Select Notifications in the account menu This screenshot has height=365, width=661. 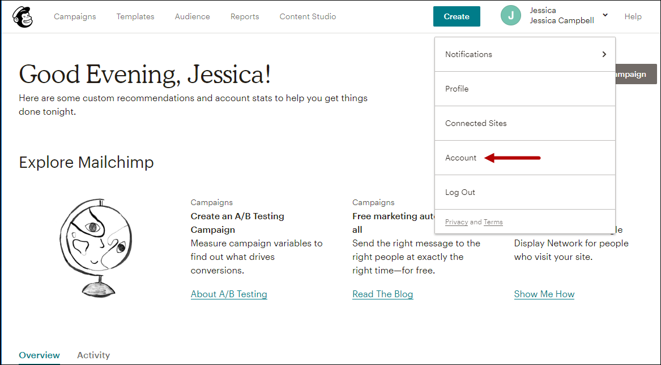[525, 54]
